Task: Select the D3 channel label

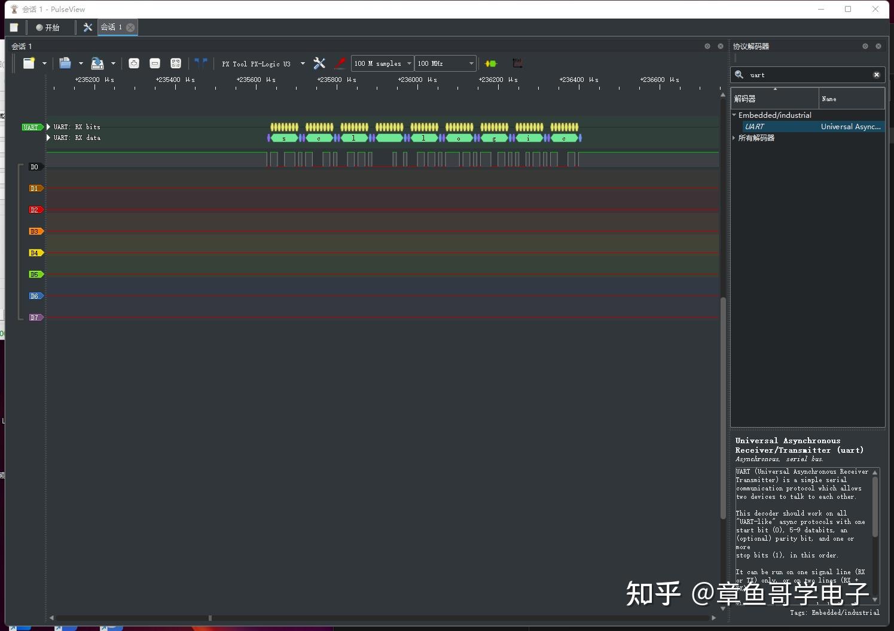Action: (35, 231)
